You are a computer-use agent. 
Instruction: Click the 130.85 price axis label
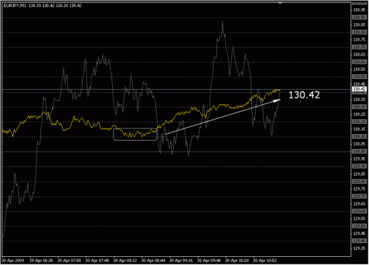click(359, 25)
